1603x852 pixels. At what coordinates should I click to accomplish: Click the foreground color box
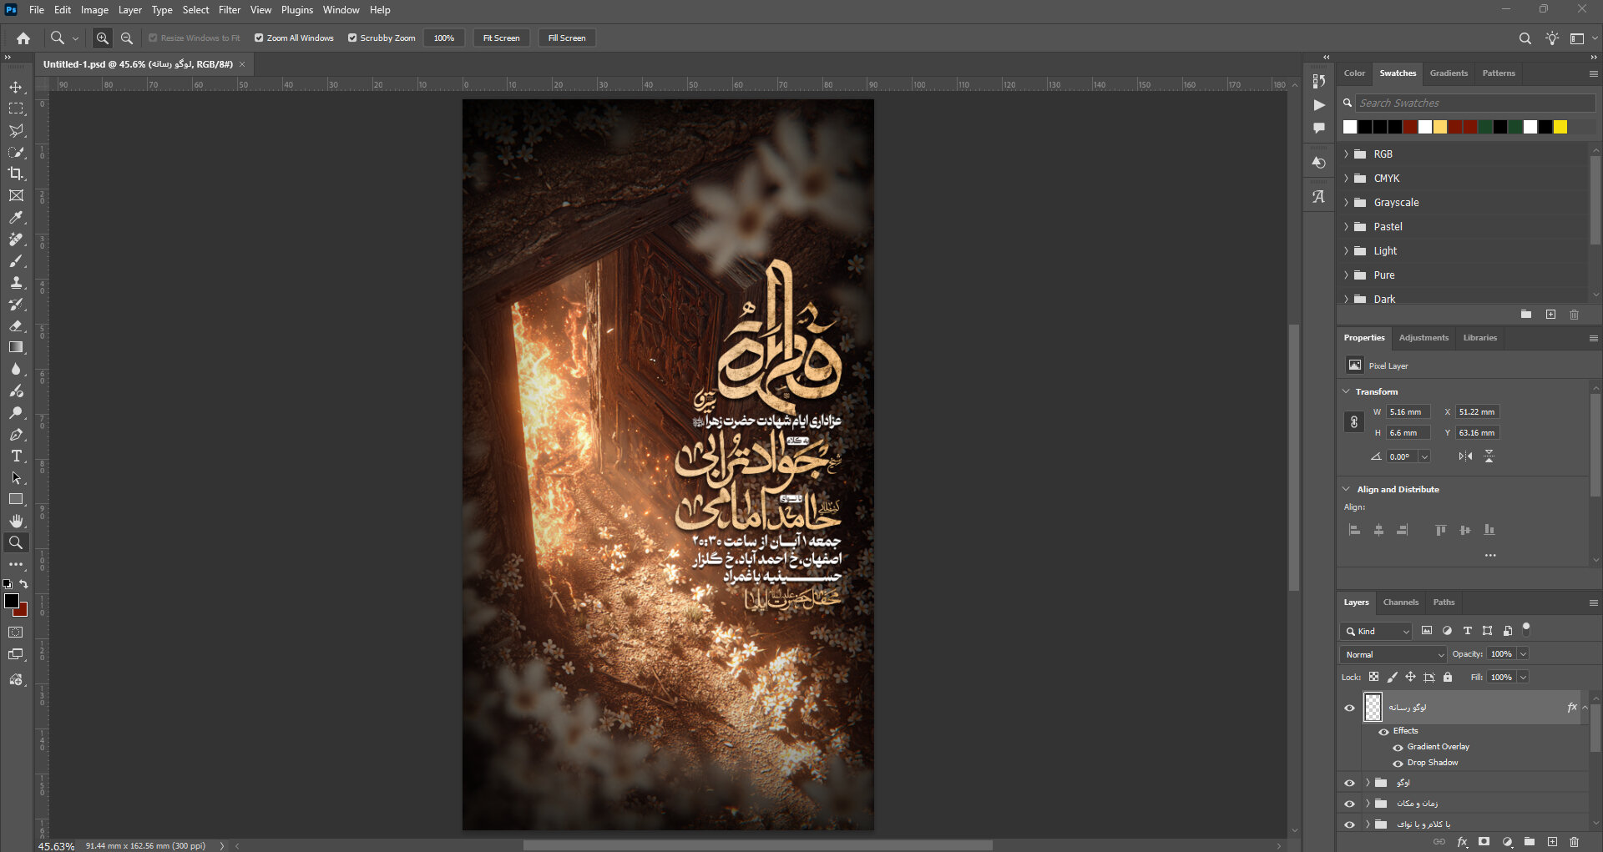tap(12, 601)
